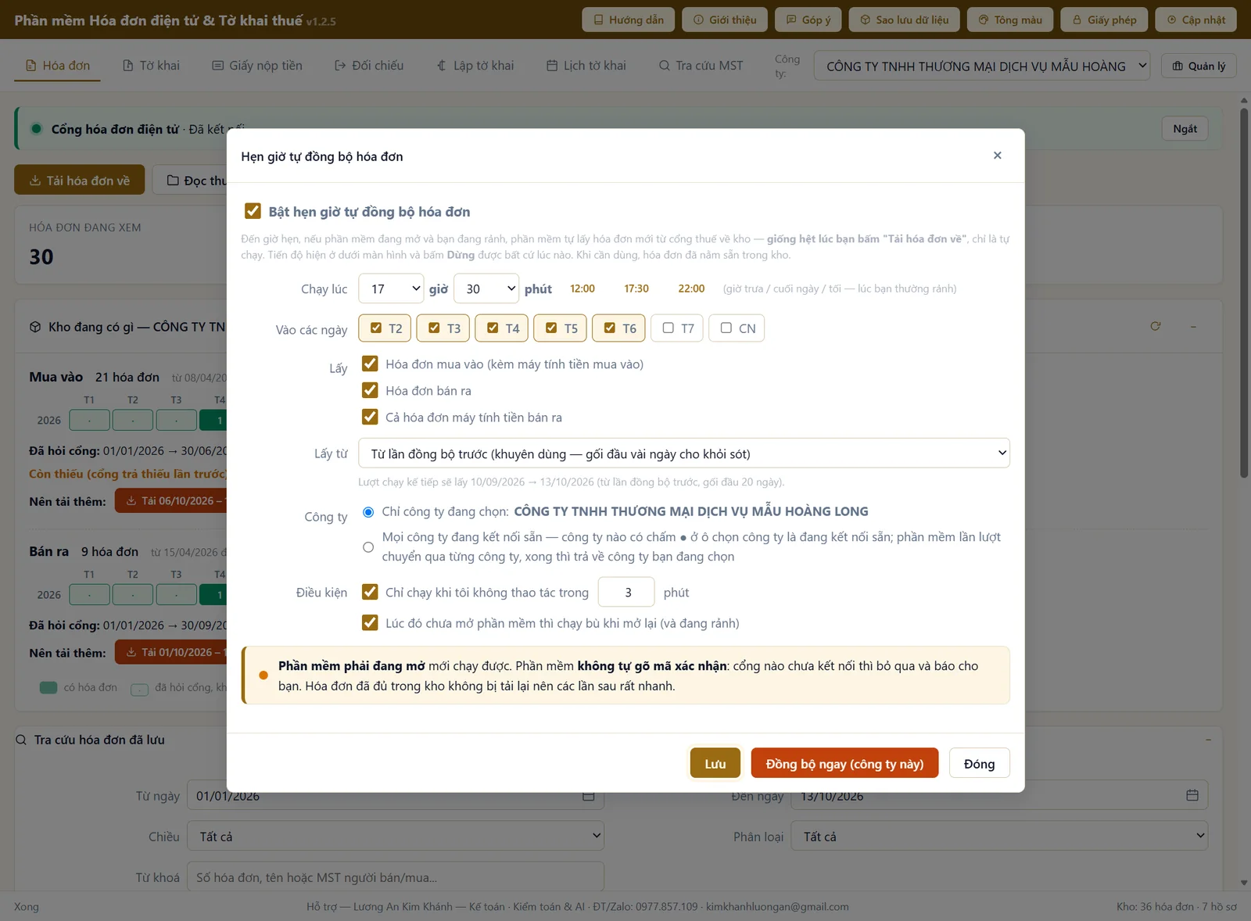The height and width of the screenshot is (921, 1251).
Task: Check the T7 day checkbox
Action: click(x=668, y=328)
